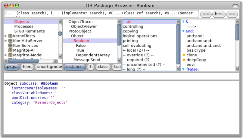
Task: Click the orange override arrow beside clone
Action: click(184, 55)
